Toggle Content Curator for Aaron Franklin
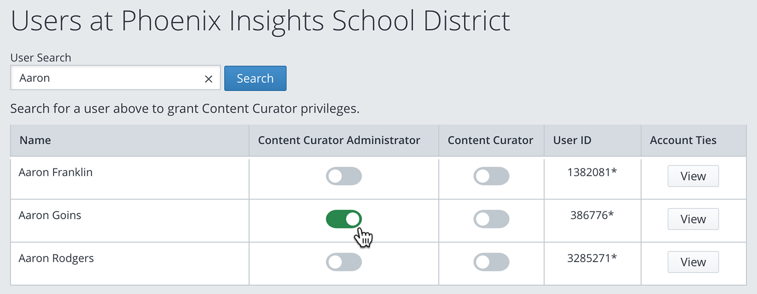This screenshot has width=757, height=294. click(x=491, y=176)
